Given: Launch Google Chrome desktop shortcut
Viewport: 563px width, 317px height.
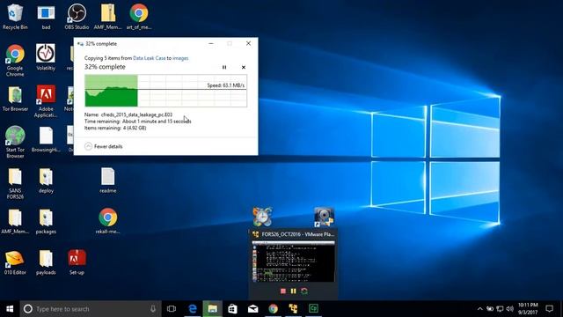Looking at the screenshot, I should [x=15, y=60].
